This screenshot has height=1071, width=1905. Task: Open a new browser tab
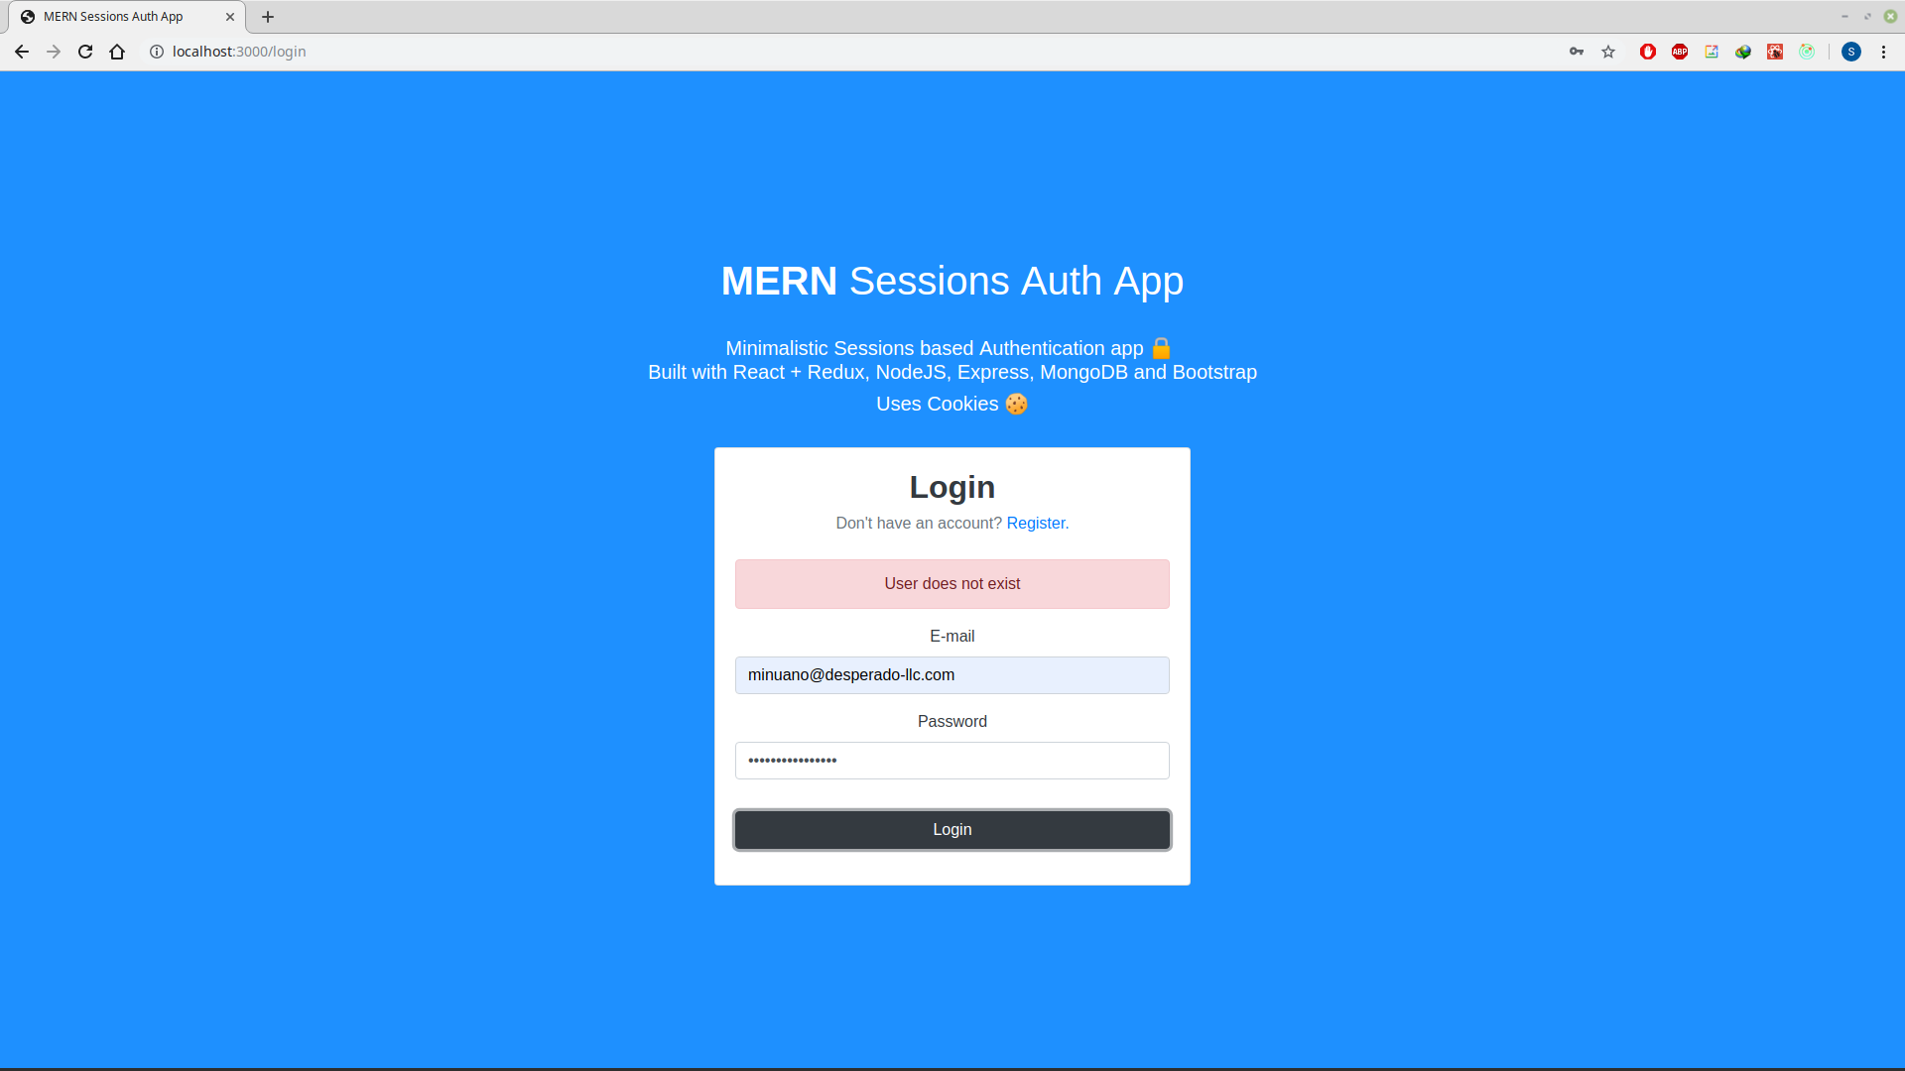(x=268, y=17)
